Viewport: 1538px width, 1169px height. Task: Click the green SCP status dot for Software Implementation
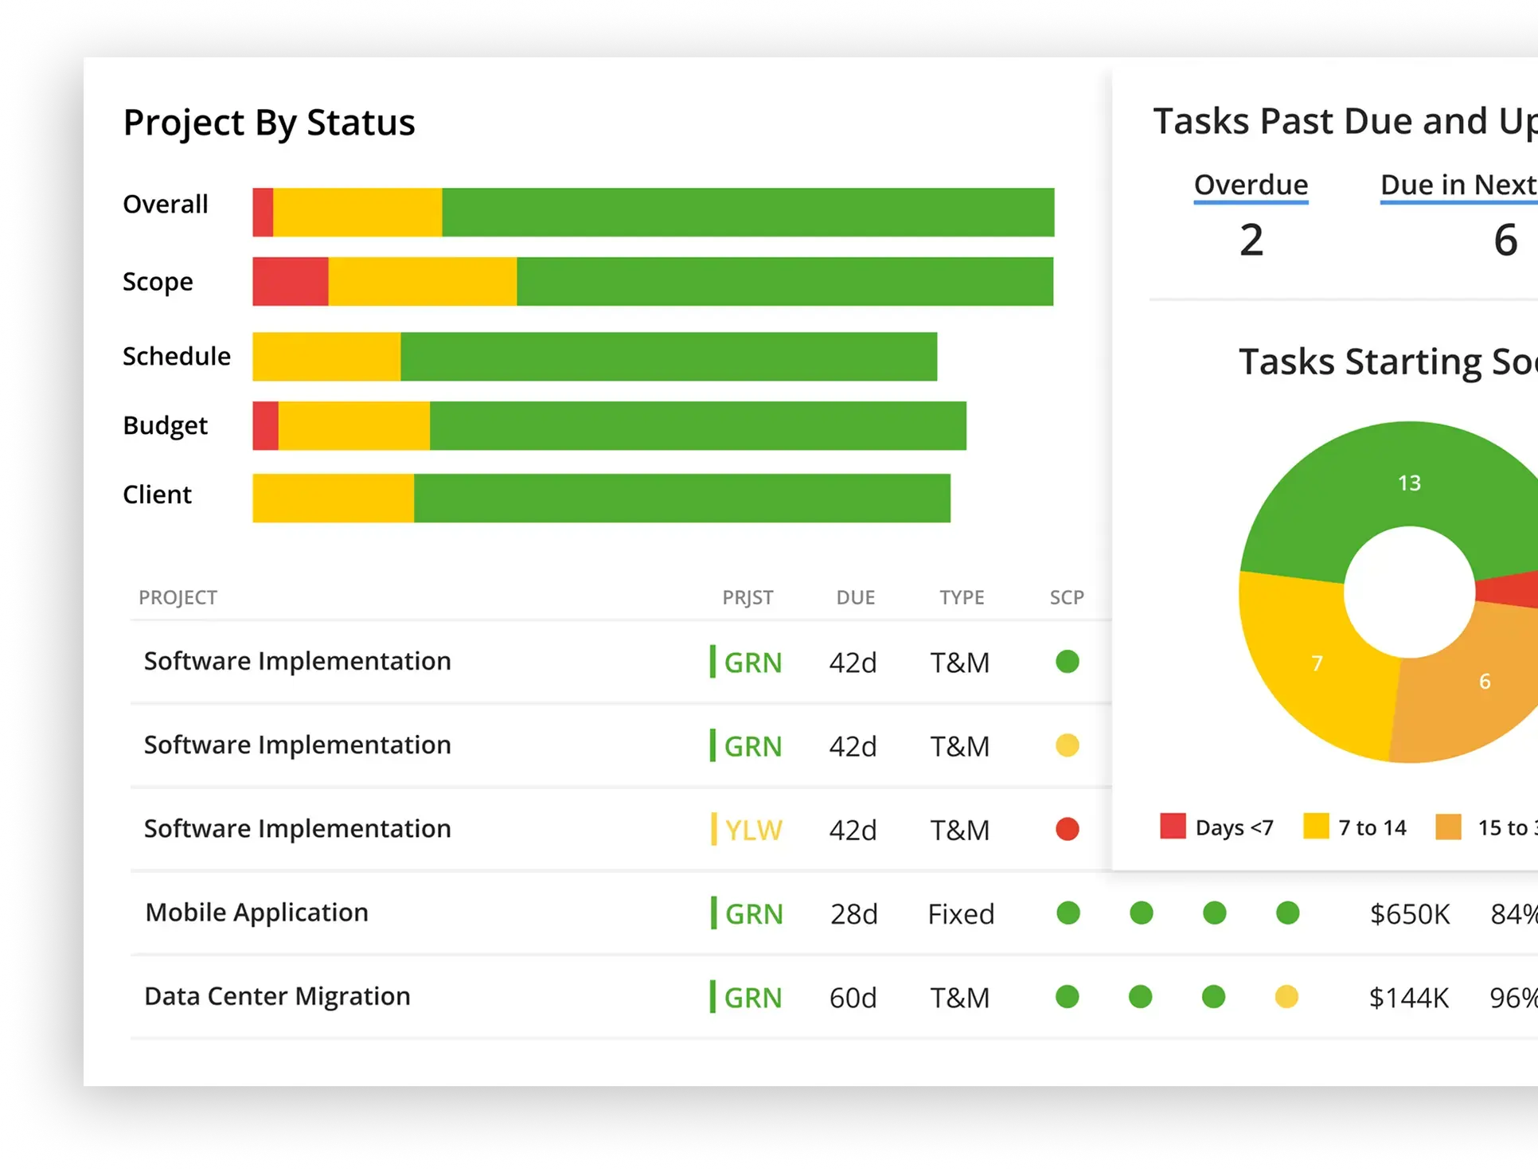point(1068,662)
